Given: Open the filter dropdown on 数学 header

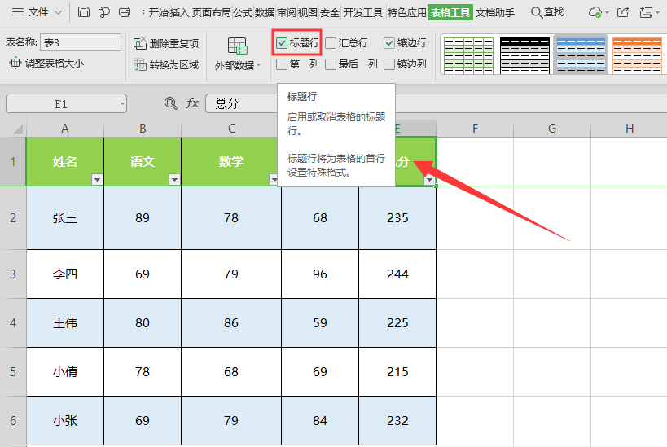Looking at the screenshot, I should point(274,179).
